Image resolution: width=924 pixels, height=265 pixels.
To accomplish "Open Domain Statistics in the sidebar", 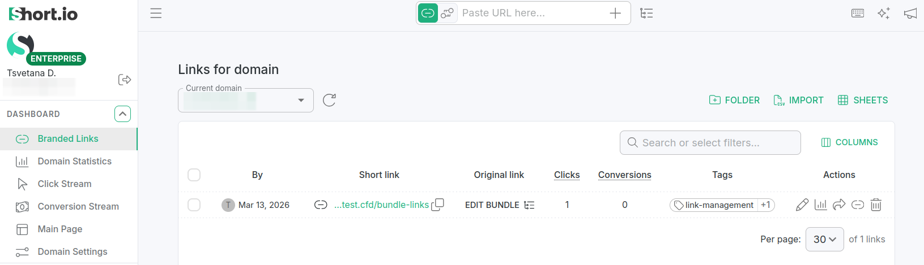I will pyautogui.click(x=74, y=161).
